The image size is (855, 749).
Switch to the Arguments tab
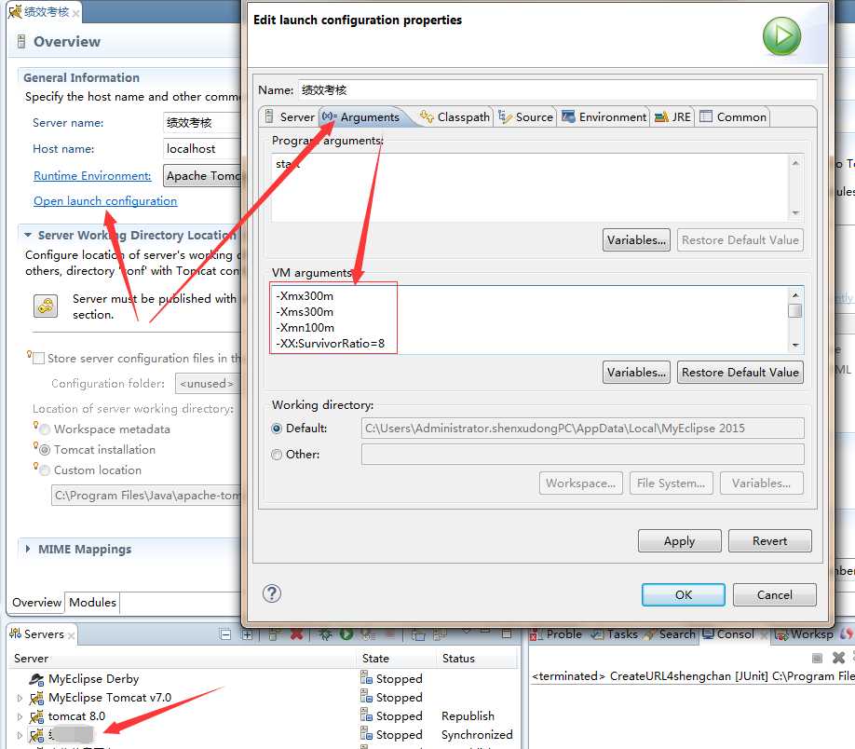361,117
